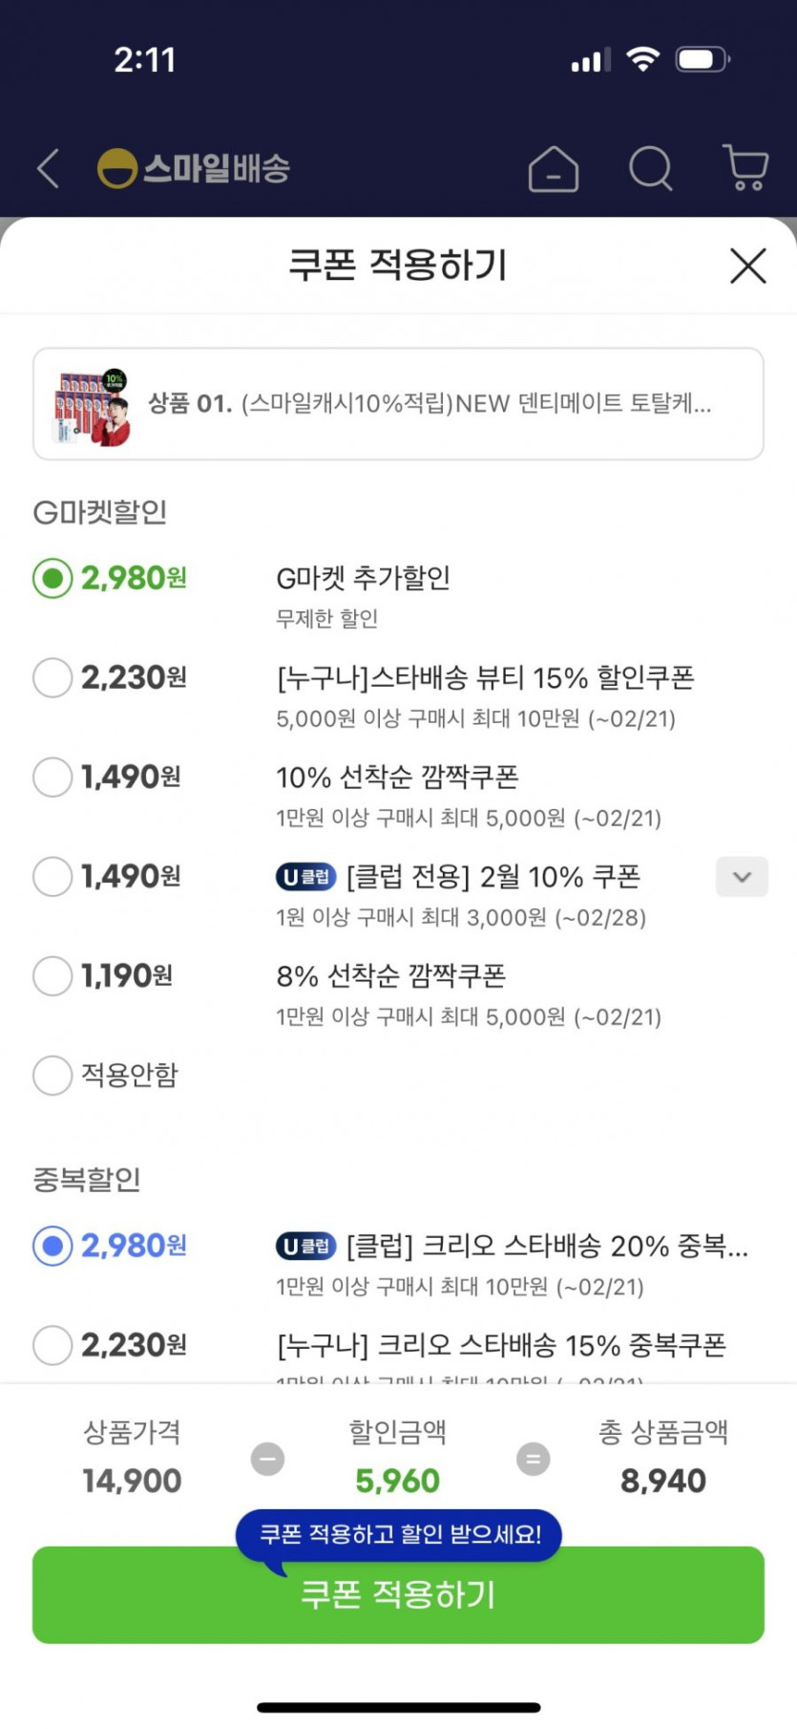The image size is (797, 1729).
Task: Tap the search magnifier icon
Action: tap(651, 169)
